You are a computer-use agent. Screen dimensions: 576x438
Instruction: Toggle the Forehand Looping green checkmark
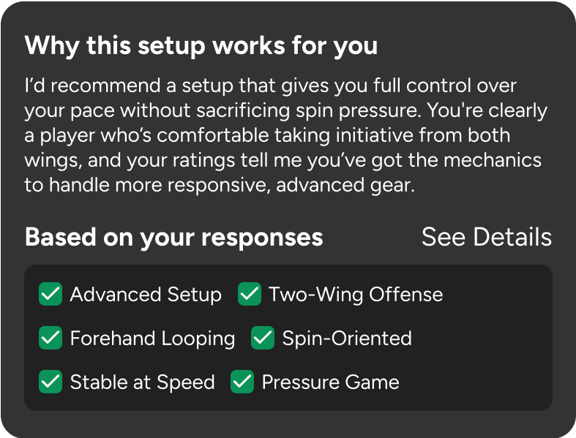click(51, 339)
